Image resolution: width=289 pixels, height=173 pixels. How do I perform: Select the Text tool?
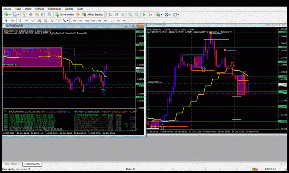[52, 21]
